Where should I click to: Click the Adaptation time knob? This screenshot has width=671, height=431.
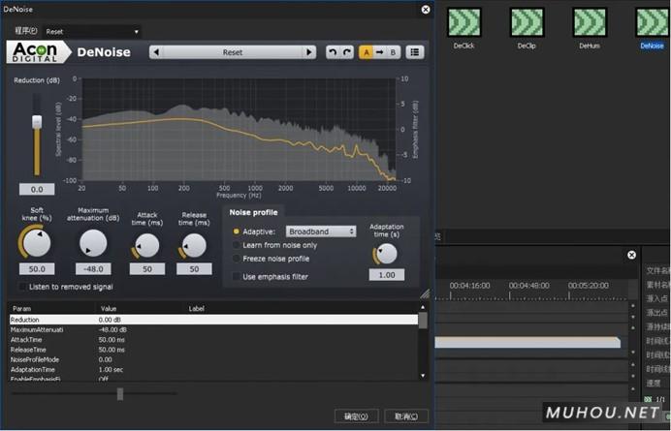point(387,254)
